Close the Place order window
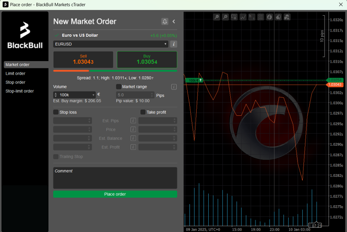The height and width of the screenshot is (232, 347). pos(341,4)
